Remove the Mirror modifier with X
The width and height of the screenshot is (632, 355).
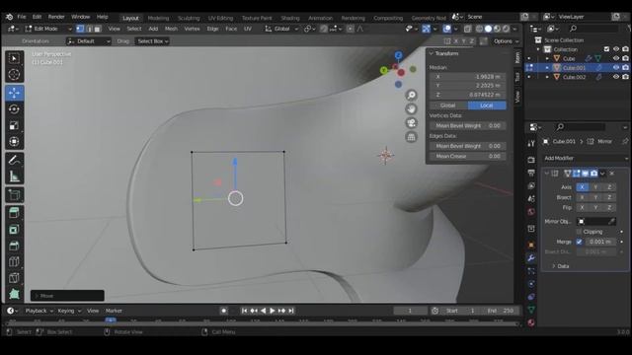612,174
